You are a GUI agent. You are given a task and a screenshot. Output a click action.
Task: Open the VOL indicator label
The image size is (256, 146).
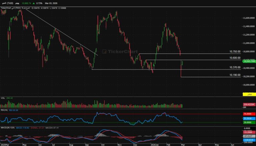(3, 98)
